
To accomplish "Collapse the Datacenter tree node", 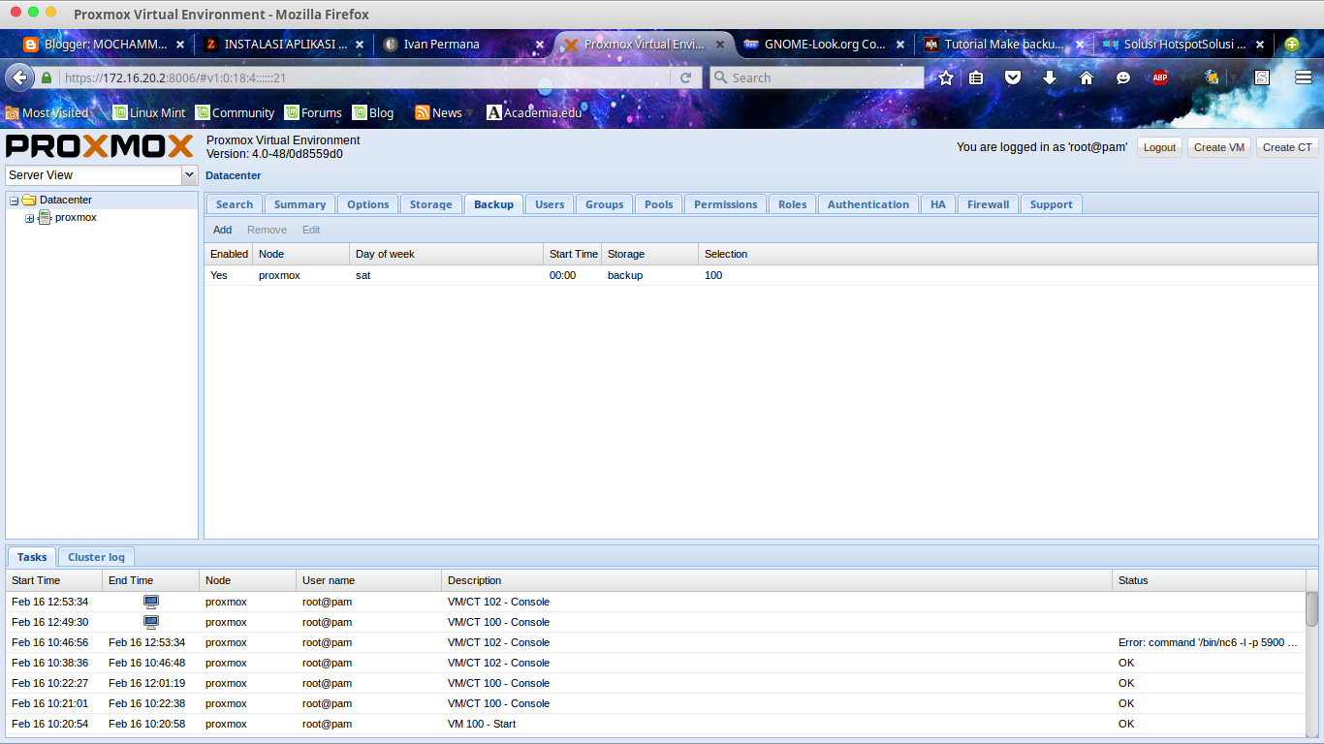I will tap(14, 201).
